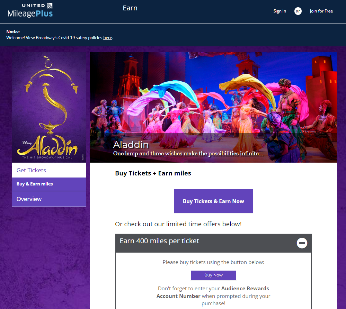Click the 'One lamp and three wishes' tagline
346x309 pixels.
tap(188, 153)
